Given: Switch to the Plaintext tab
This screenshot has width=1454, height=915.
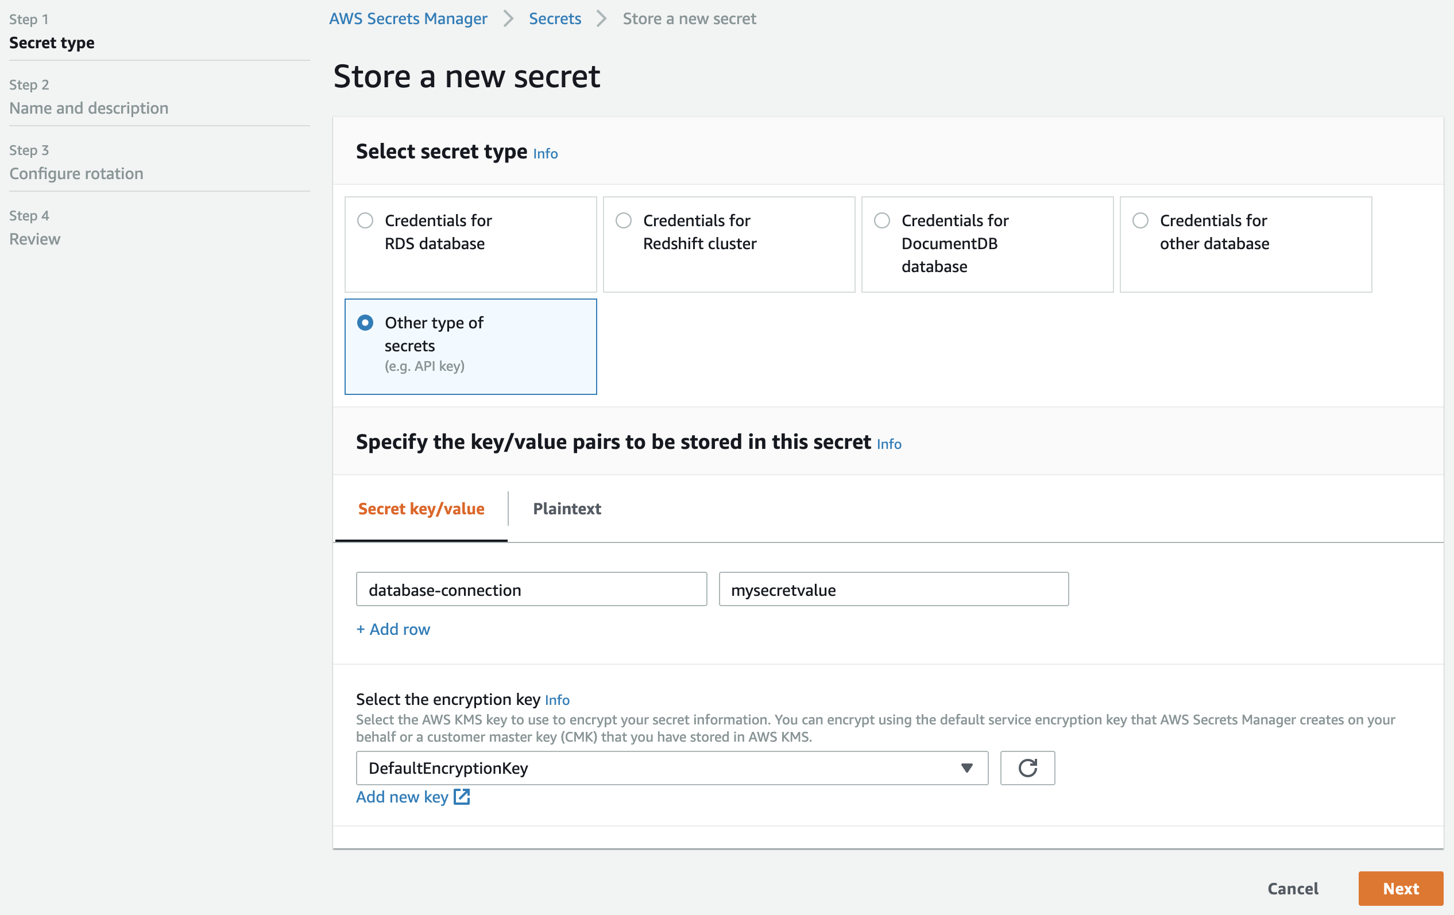Looking at the screenshot, I should pos(567,509).
